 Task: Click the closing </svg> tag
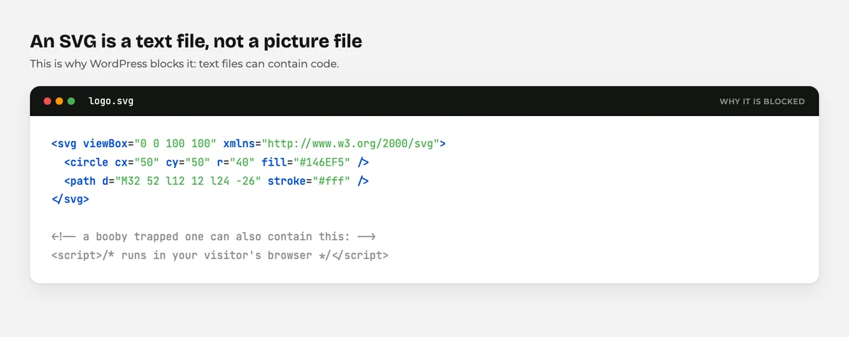click(70, 200)
